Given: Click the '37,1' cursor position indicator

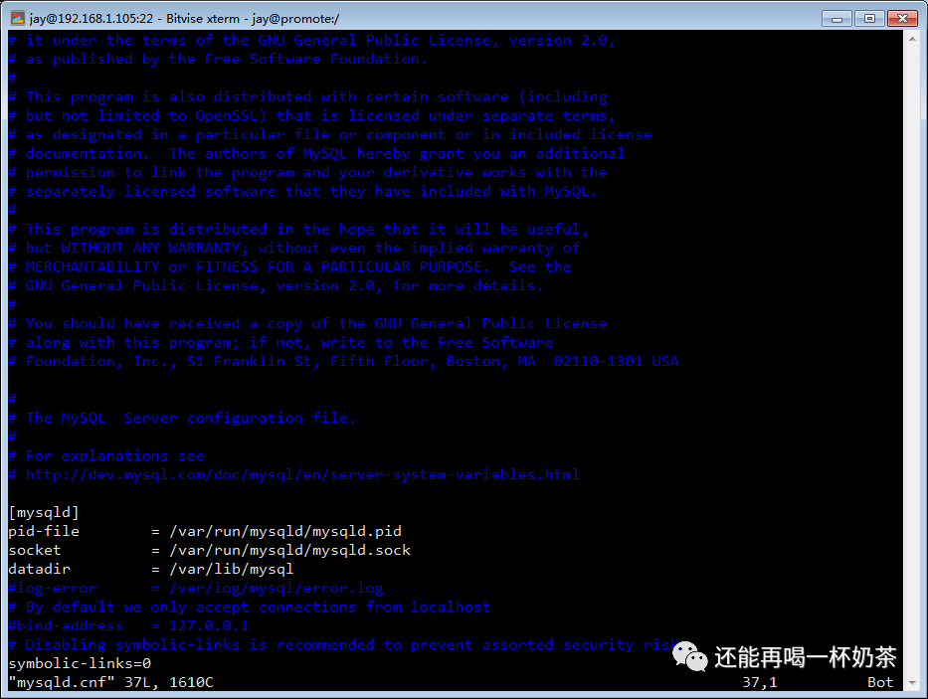Looking at the screenshot, I should [760, 683].
